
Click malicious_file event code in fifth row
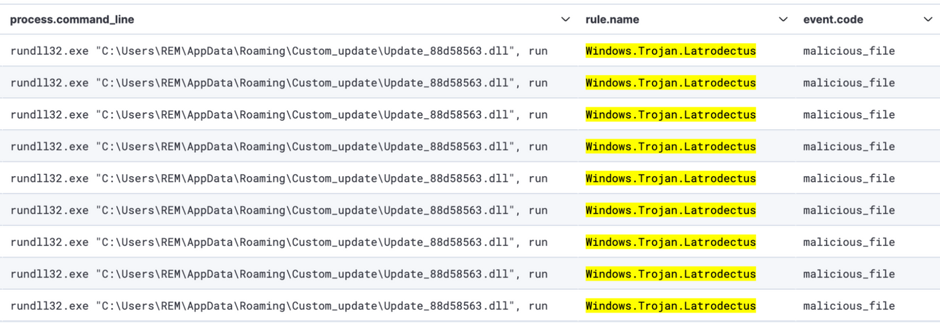[849, 179]
